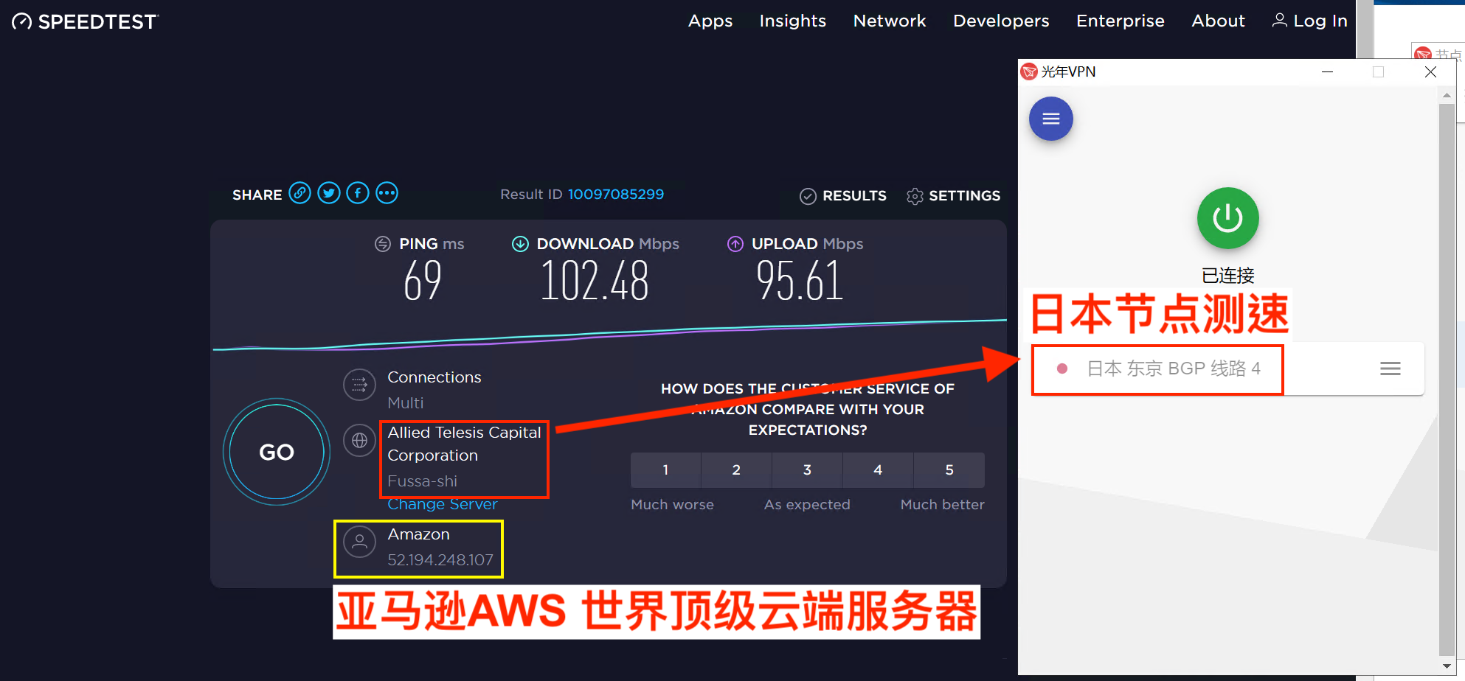
Task: Click the VPN window vertical scrollbar thumb
Action: tap(1447, 379)
